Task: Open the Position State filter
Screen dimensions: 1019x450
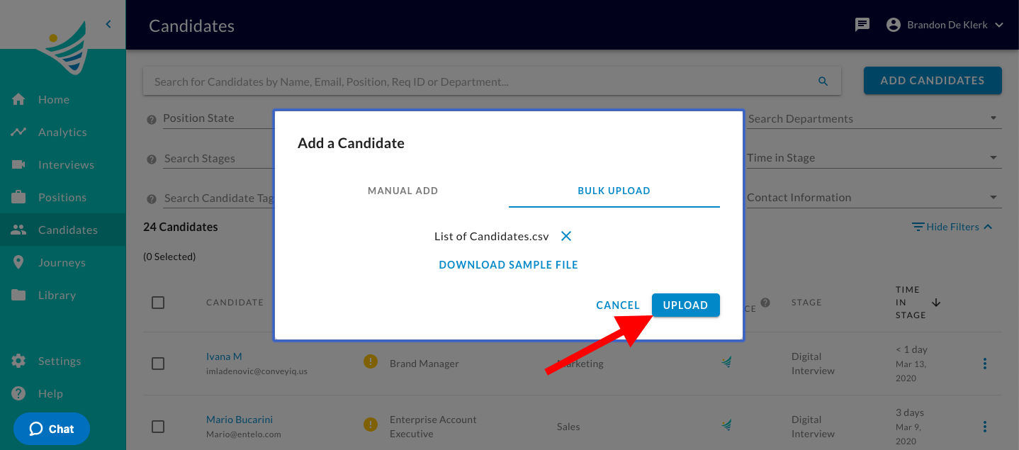Action: pyautogui.click(x=218, y=118)
